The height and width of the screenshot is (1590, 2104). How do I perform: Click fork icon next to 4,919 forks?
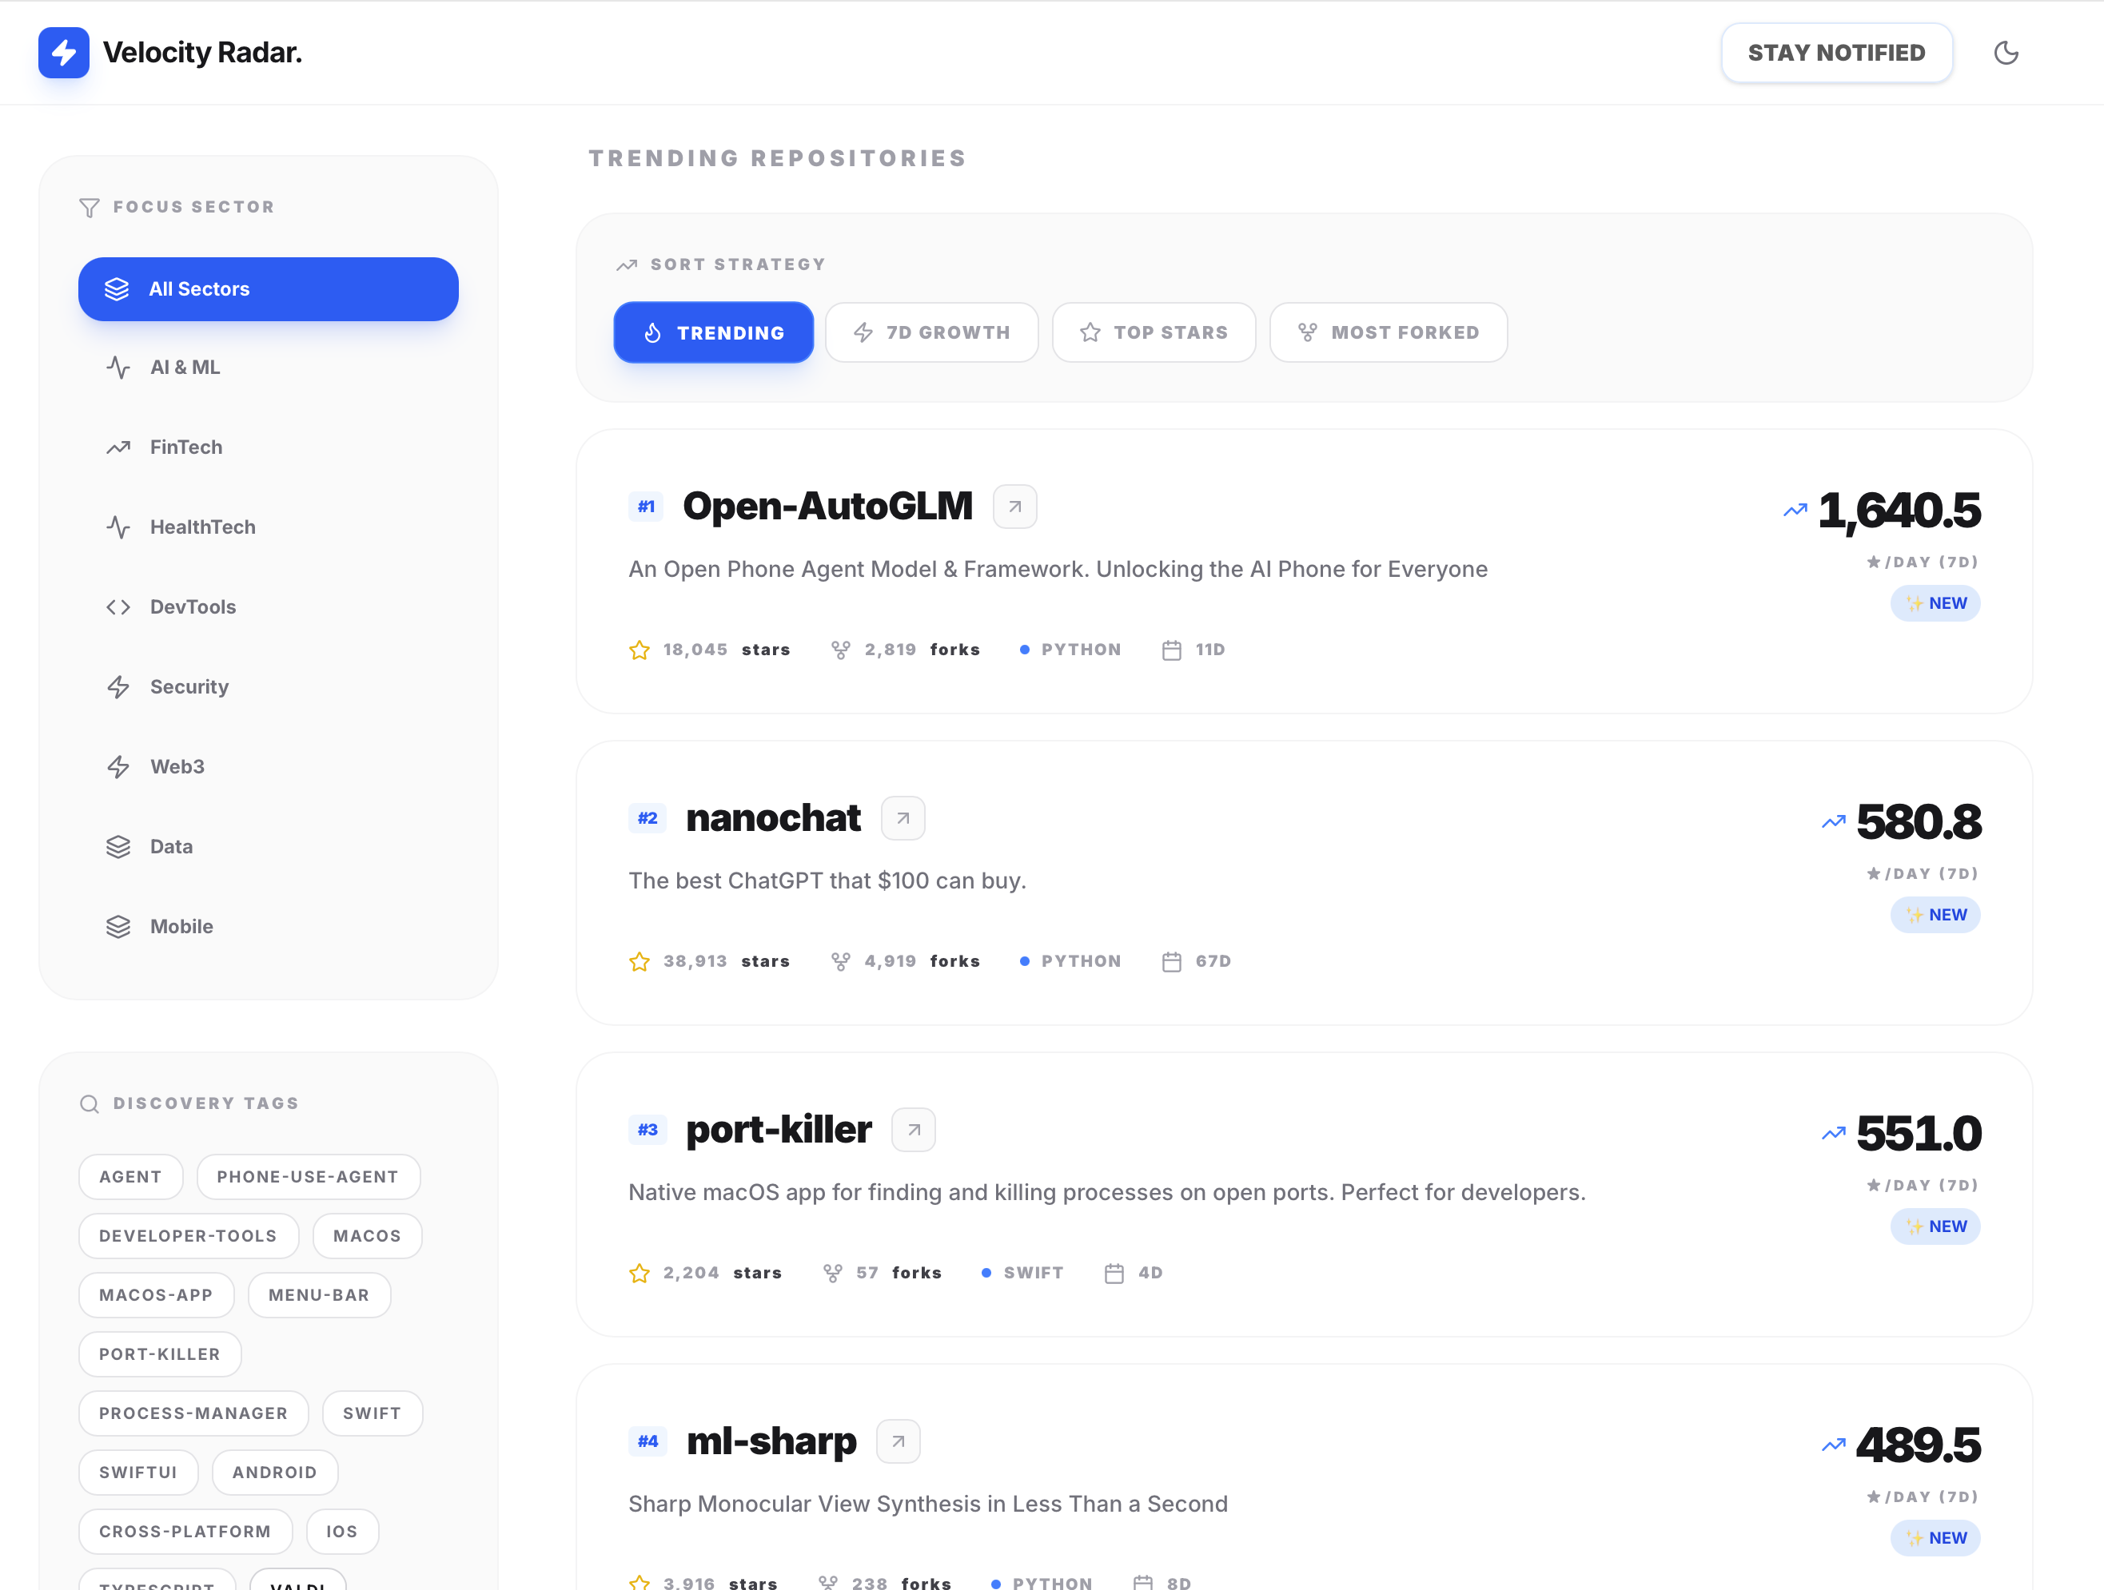840,961
